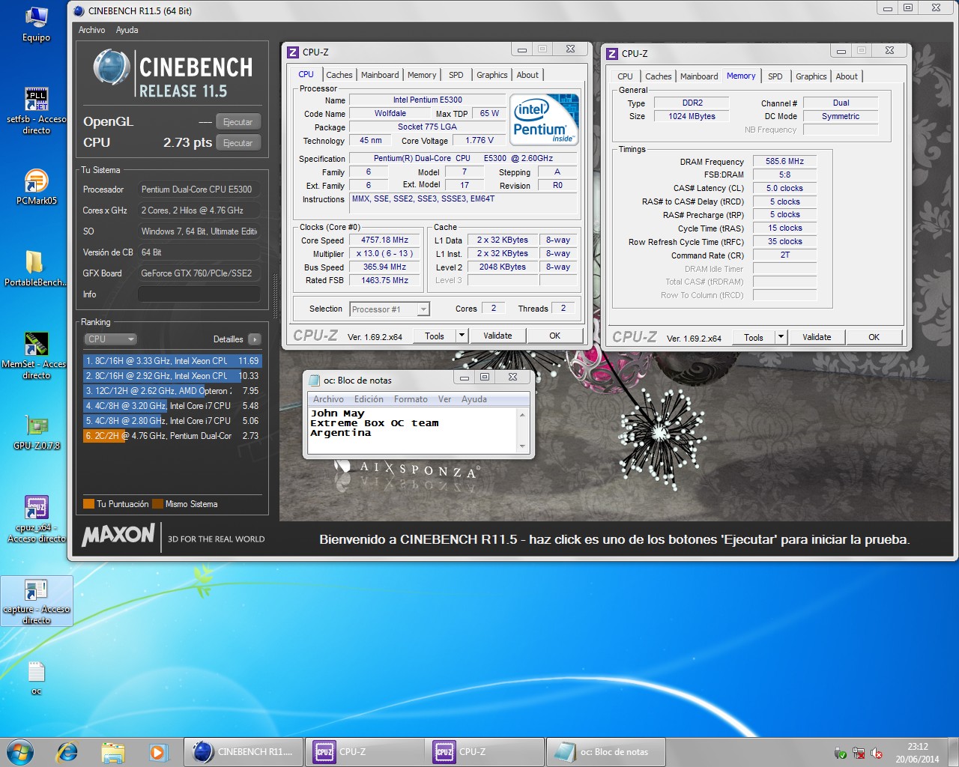Click the tray volume speaker icon
The width and height of the screenshot is (959, 767).
(x=877, y=754)
